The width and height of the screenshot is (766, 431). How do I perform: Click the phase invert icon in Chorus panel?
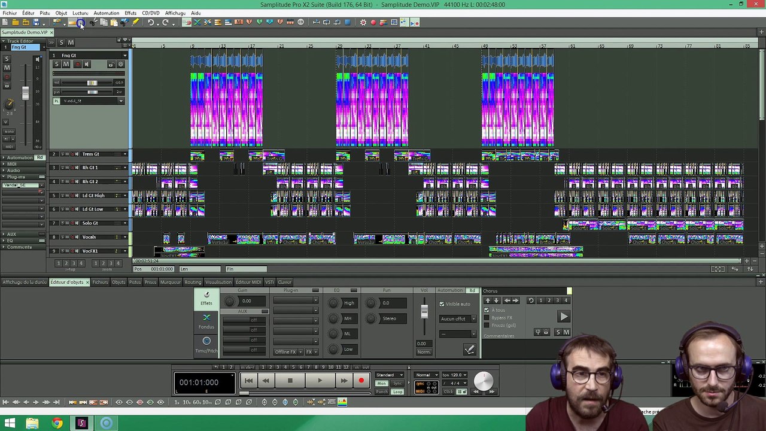pos(538,332)
